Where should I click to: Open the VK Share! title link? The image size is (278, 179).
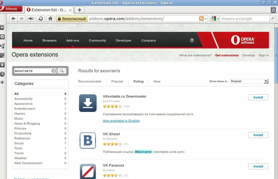pos(111,134)
